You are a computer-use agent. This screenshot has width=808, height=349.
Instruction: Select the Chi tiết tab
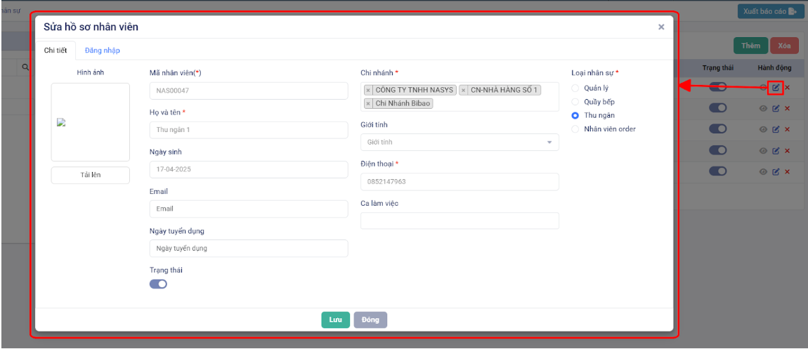coord(56,51)
